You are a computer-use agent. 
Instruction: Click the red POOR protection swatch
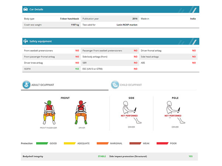(163, 143)
